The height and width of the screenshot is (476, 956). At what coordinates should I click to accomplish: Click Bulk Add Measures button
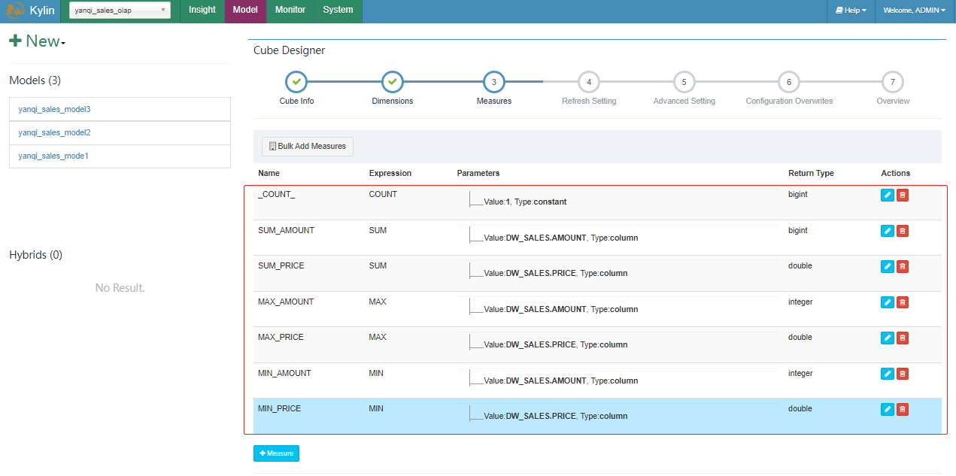pos(307,147)
